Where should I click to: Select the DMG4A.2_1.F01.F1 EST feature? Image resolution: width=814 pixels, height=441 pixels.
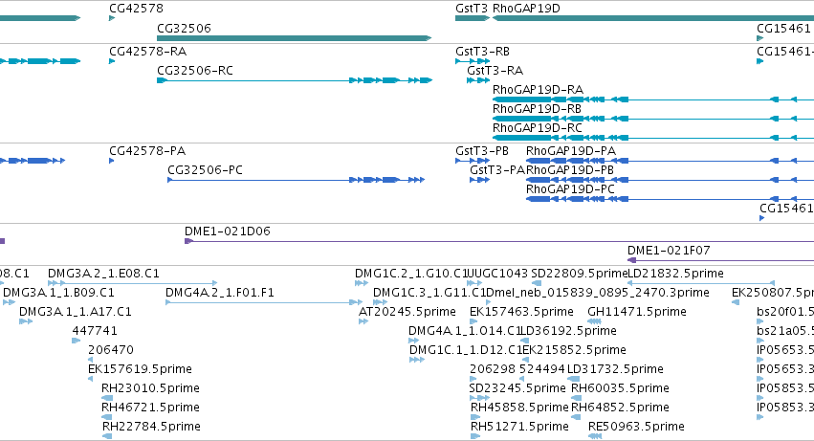pos(264,302)
